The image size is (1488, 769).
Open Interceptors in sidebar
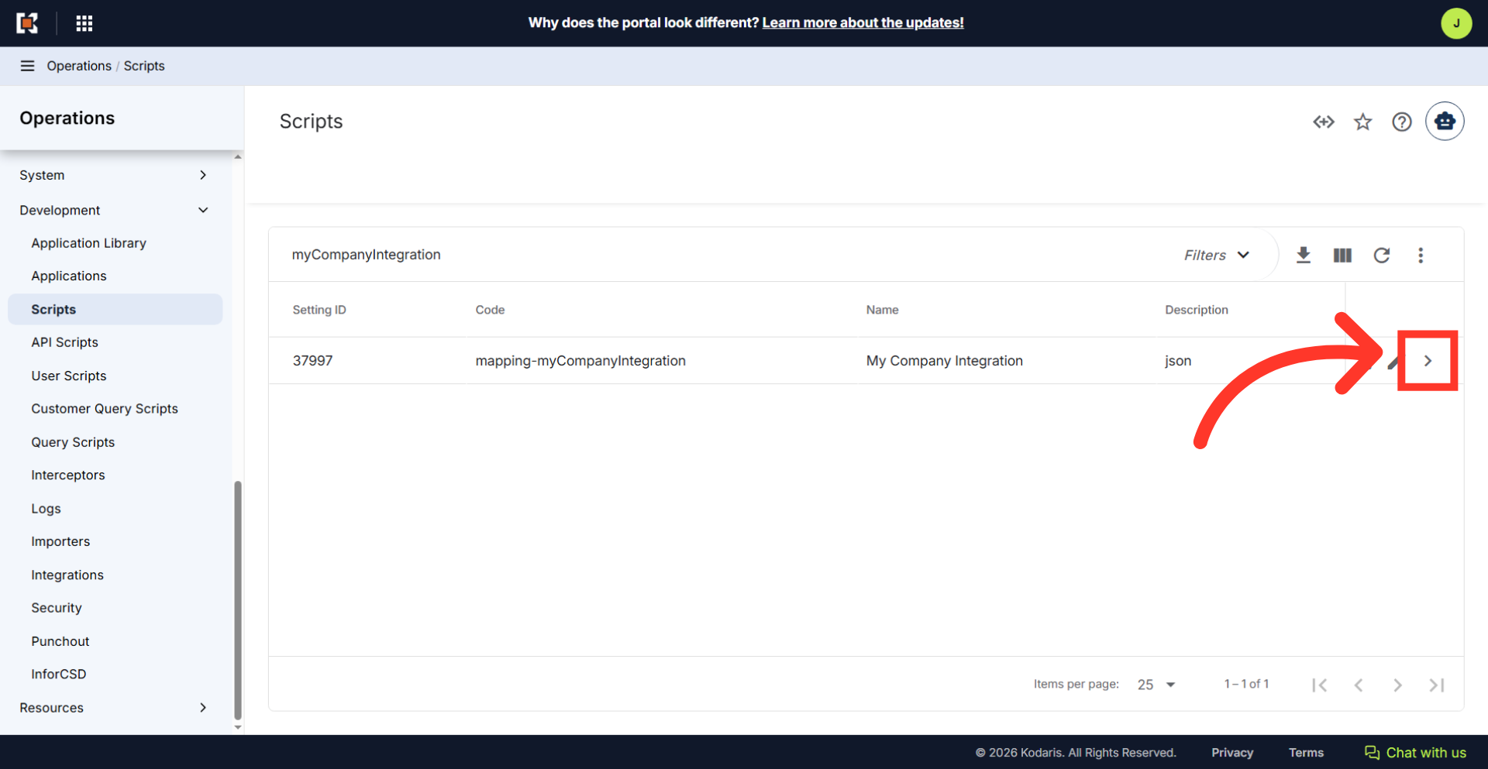pyautogui.click(x=68, y=475)
